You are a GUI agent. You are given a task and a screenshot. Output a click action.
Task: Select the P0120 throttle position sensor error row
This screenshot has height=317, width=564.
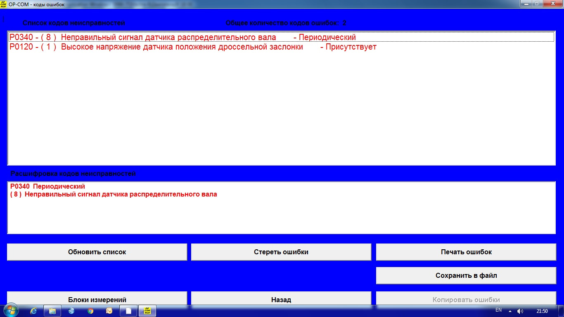[281, 47]
